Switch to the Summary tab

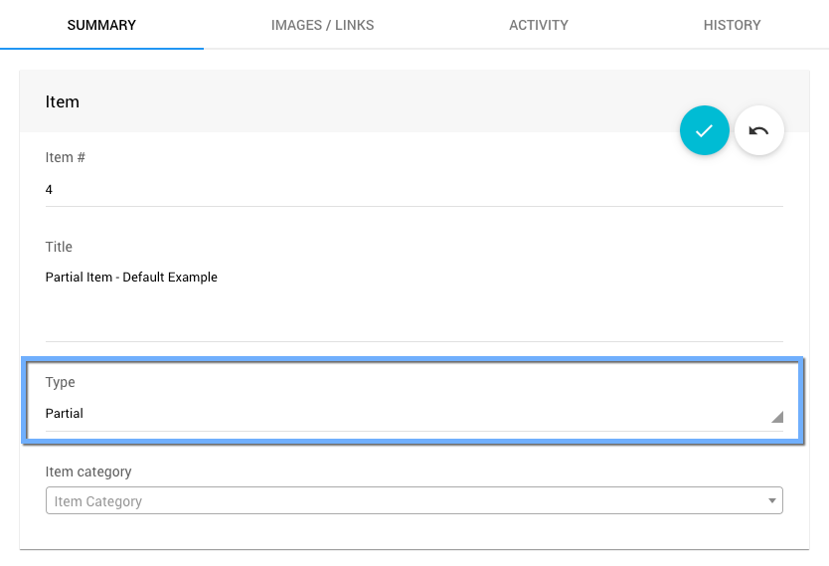pos(101,25)
